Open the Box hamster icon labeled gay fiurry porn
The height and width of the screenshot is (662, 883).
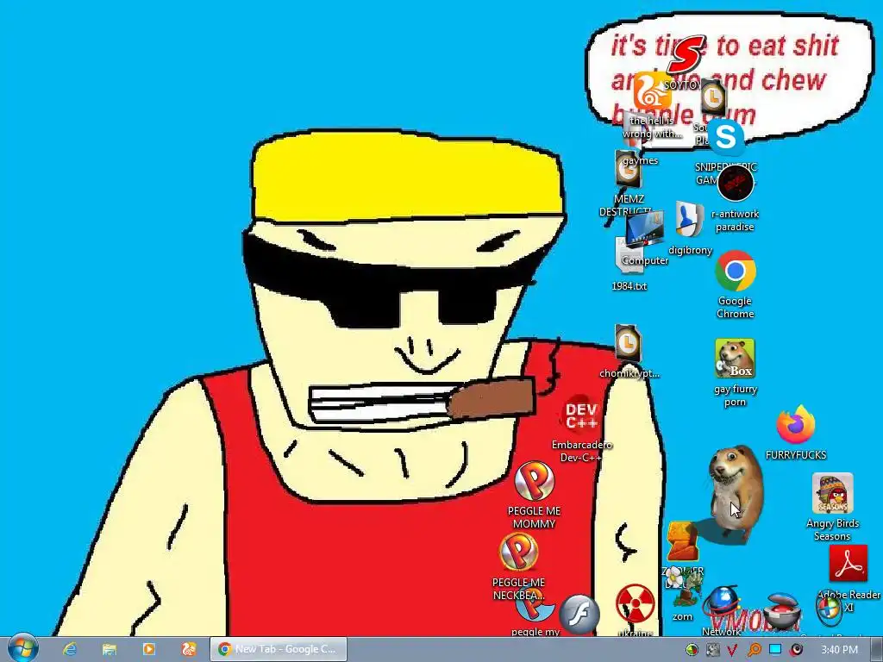coord(735,359)
